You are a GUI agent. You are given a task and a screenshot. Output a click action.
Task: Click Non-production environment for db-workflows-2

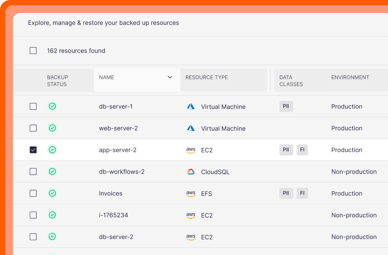tap(354, 172)
